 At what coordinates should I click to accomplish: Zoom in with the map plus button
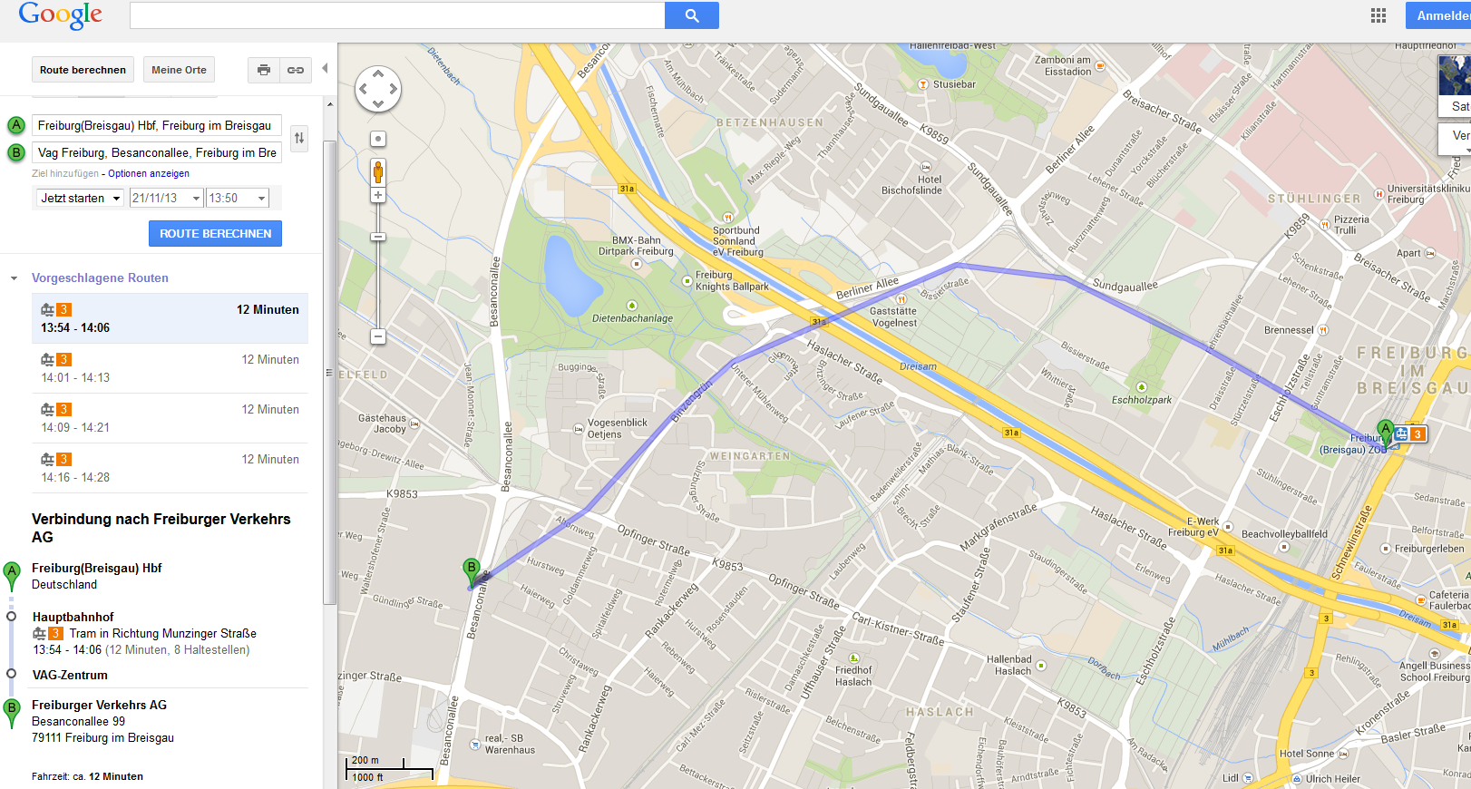click(x=378, y=195)
